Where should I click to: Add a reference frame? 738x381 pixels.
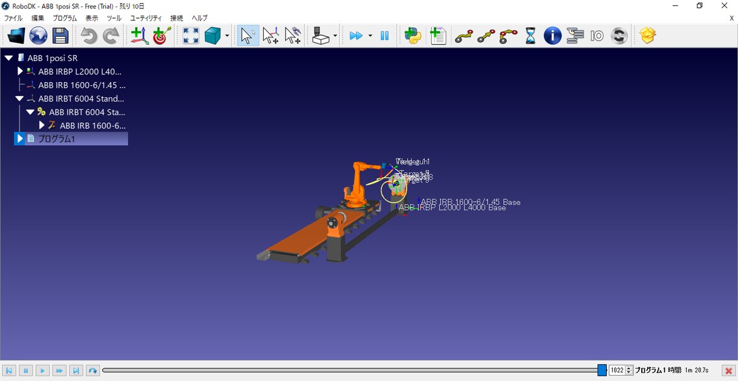click(x=140, y=36)
